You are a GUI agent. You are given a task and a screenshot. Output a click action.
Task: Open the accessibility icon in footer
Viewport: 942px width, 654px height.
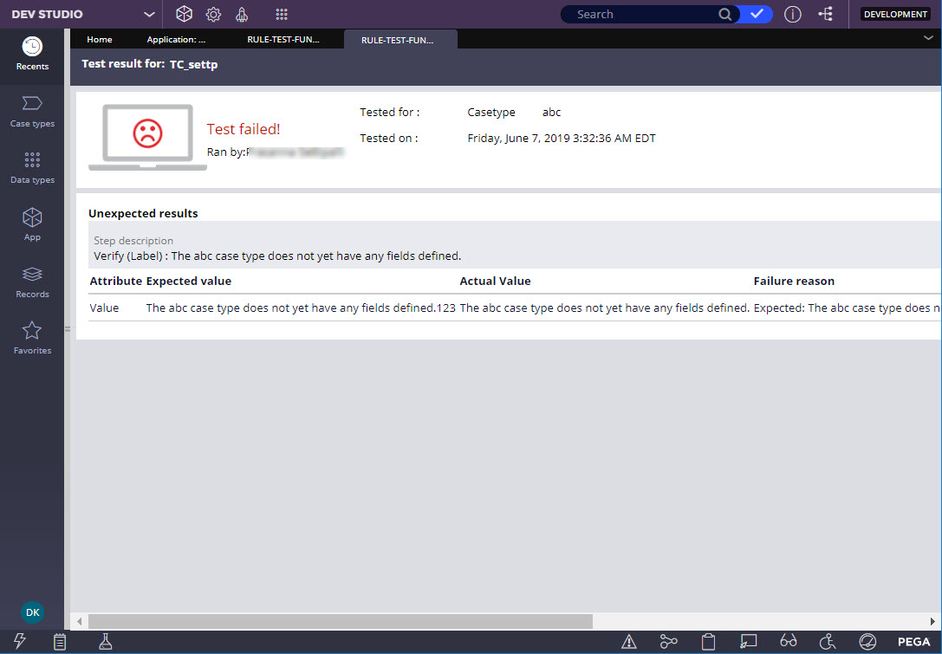(828, 641)
